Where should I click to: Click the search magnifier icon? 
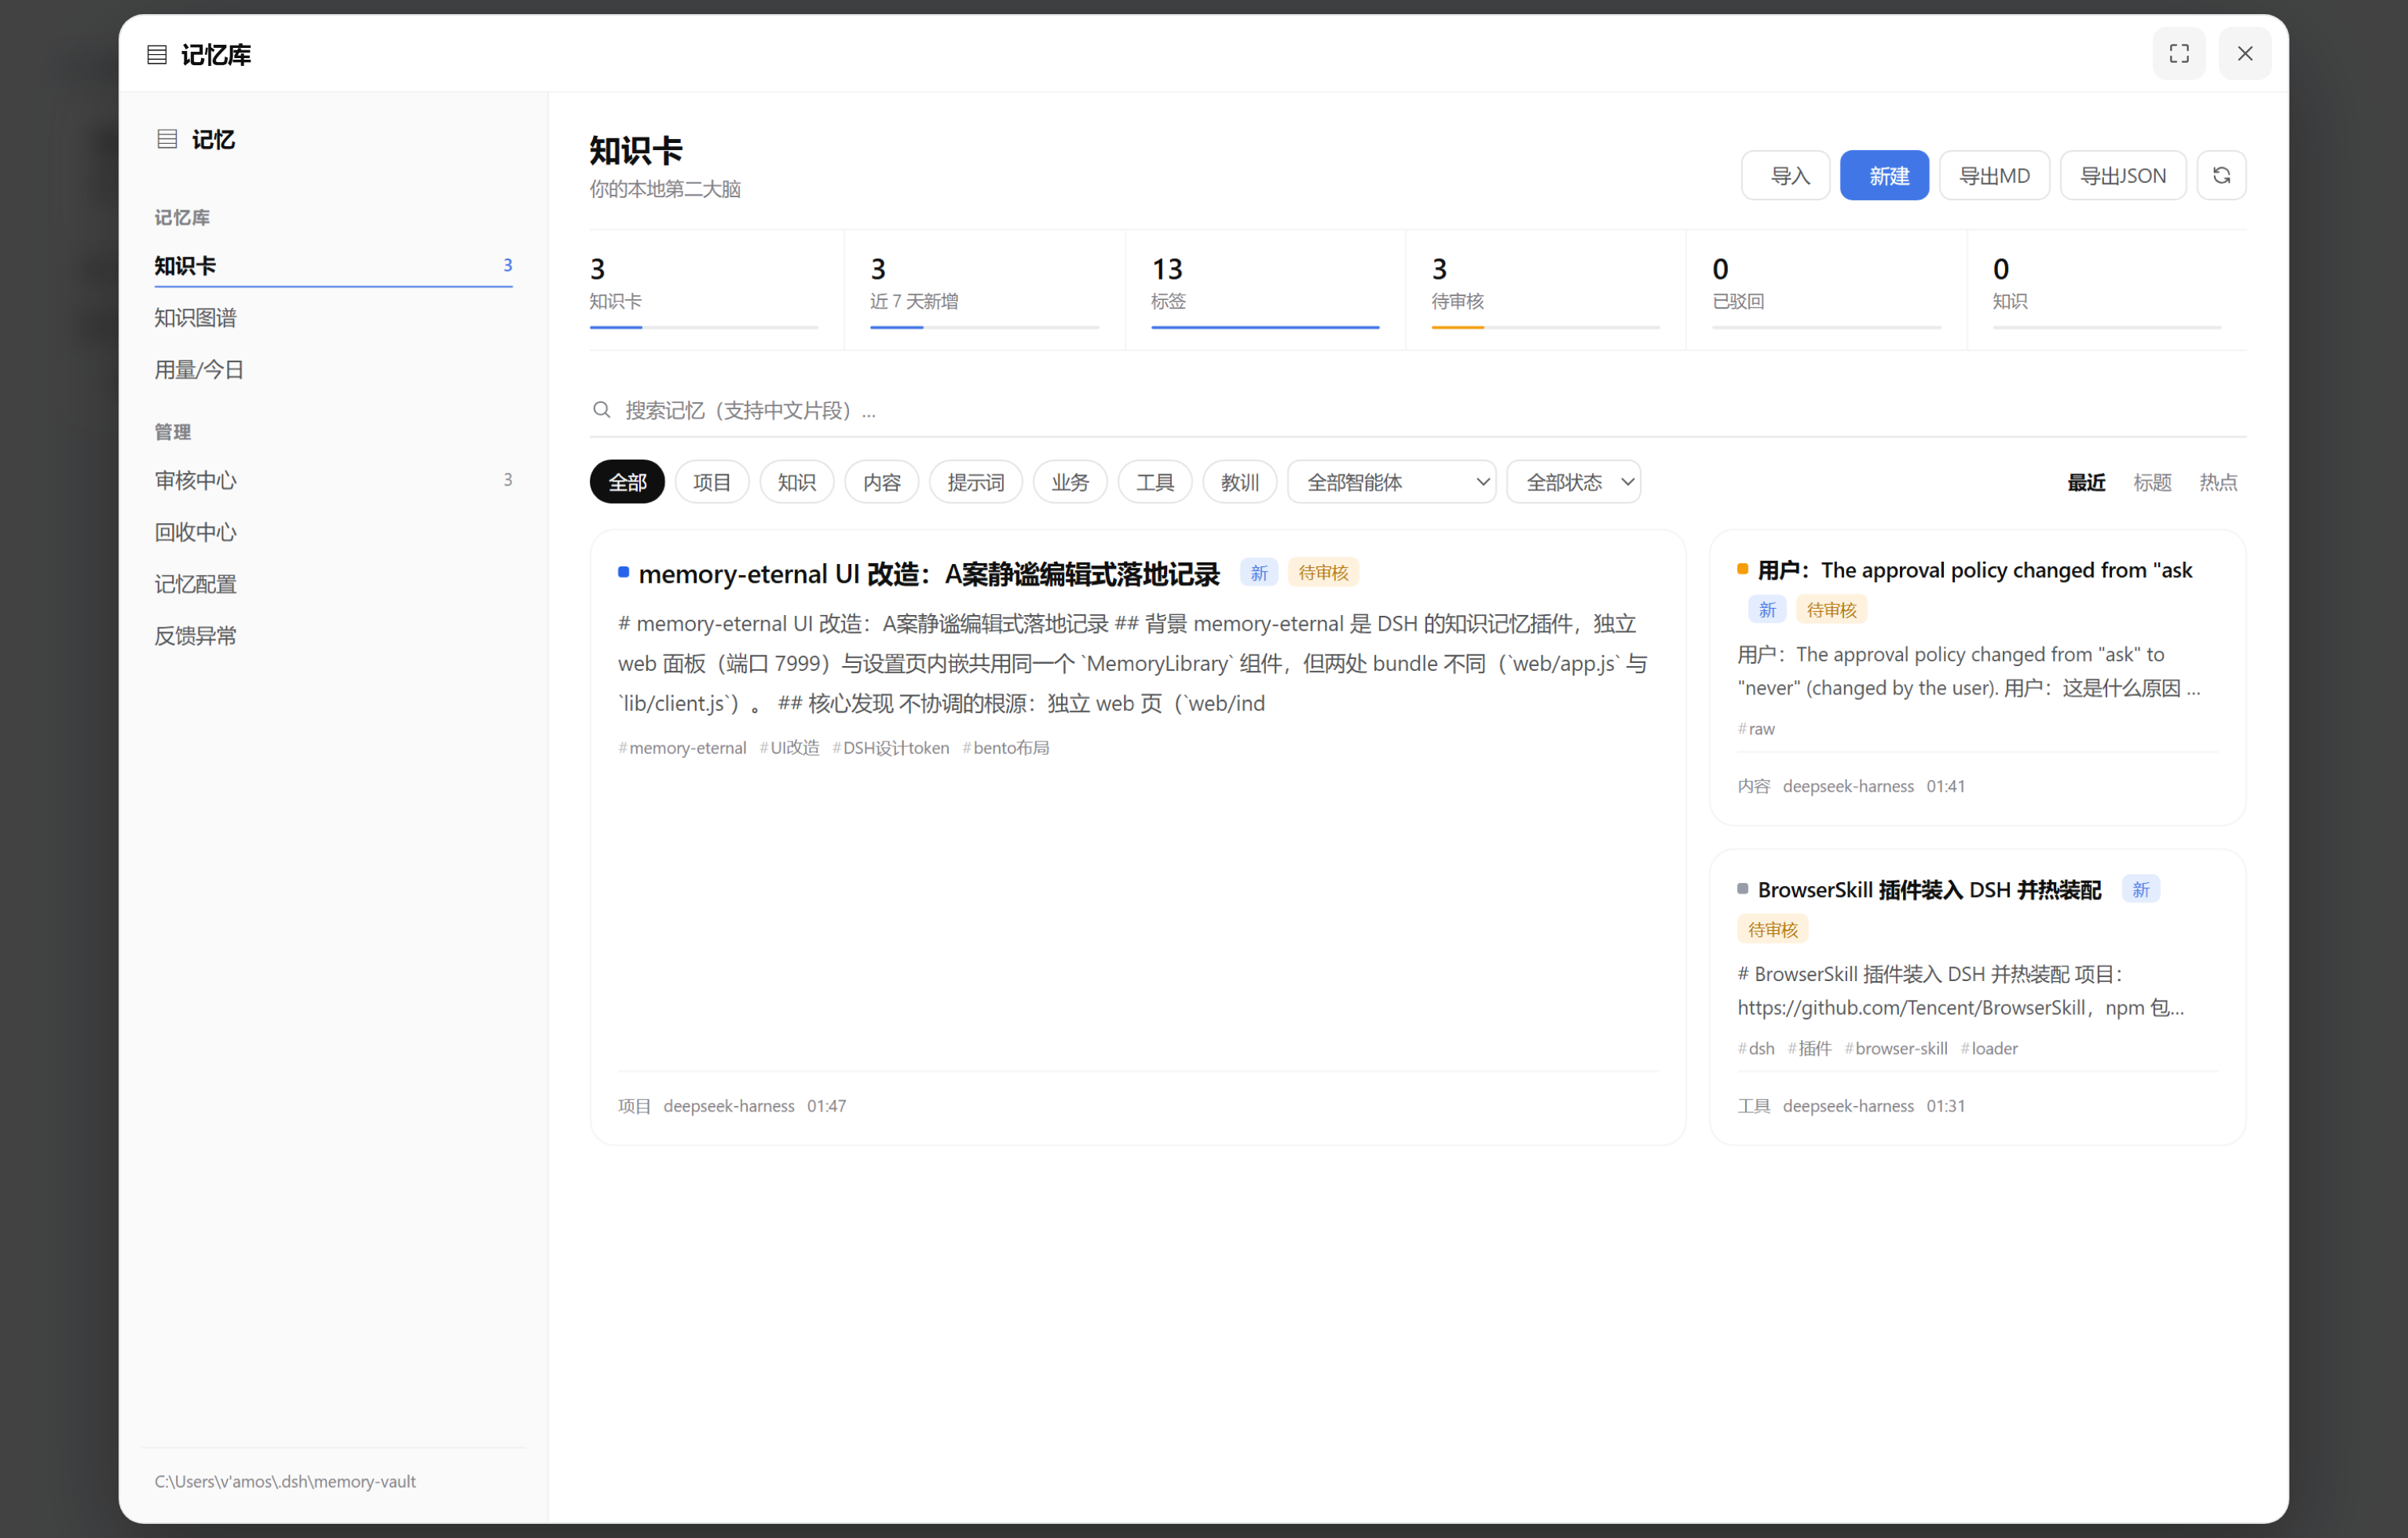(x=601, y=410)
